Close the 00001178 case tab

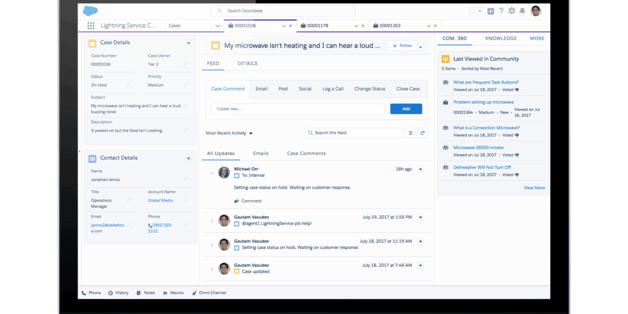[x=363, y=26]
